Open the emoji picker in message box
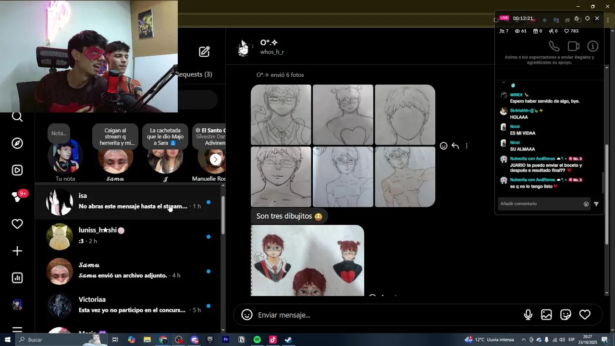The height and width of the screenshot is (346, 615). click(x=247, y=315)
